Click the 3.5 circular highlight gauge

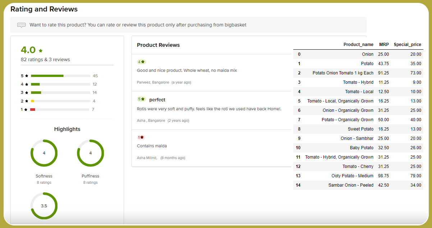tap(44, 206)
